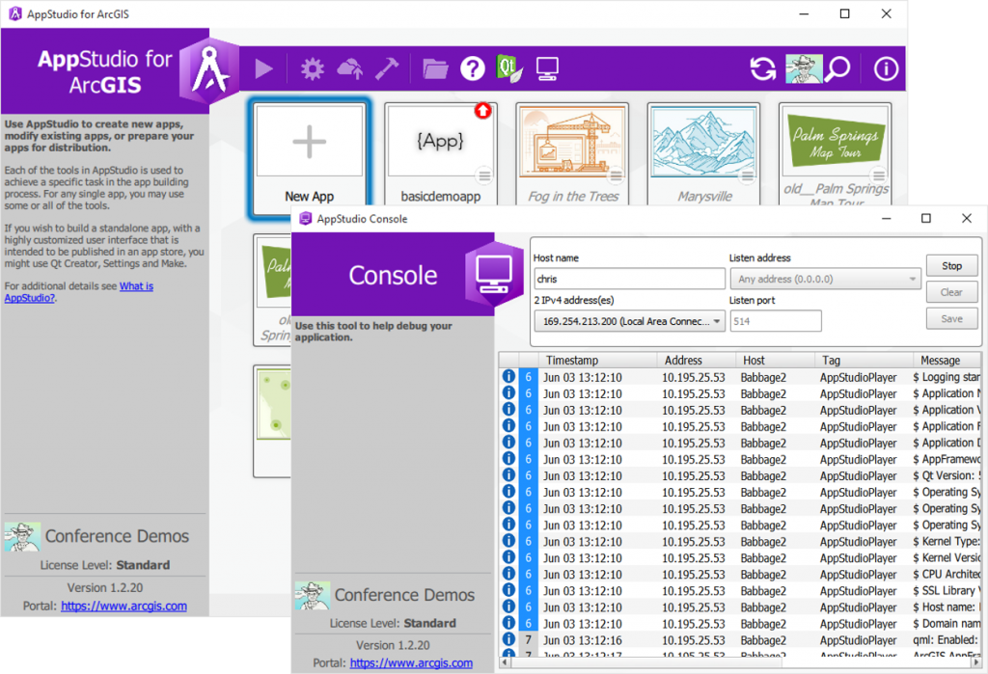Show the About info icon

click(886, 68)
